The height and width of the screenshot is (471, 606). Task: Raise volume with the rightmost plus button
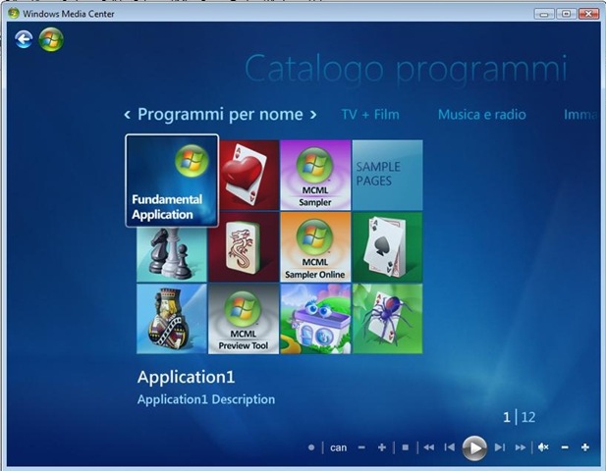(x=585, y=447)
